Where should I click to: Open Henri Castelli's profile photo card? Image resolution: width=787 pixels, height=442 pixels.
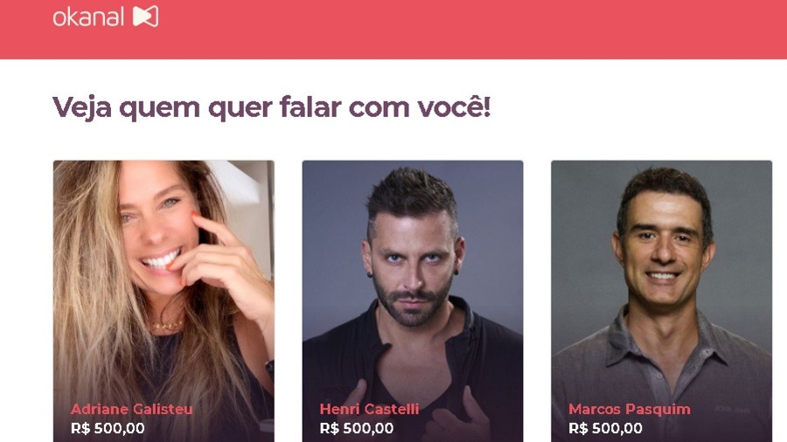click(x=413, y=300)
